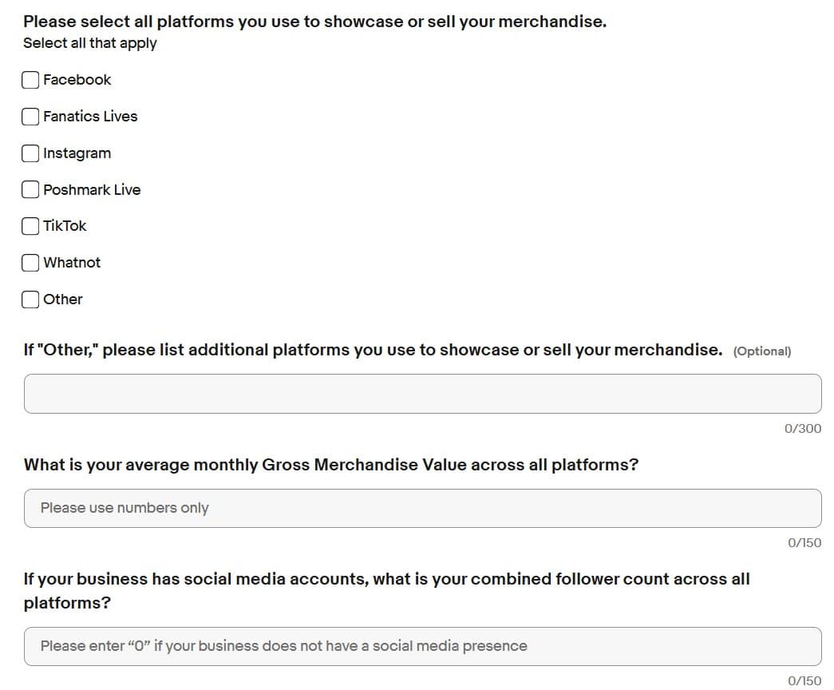The width and height of the screenshot is (834, 690).
Task: Click the combined follower count field
Action: pyautogui.click(x=422, y=646)
